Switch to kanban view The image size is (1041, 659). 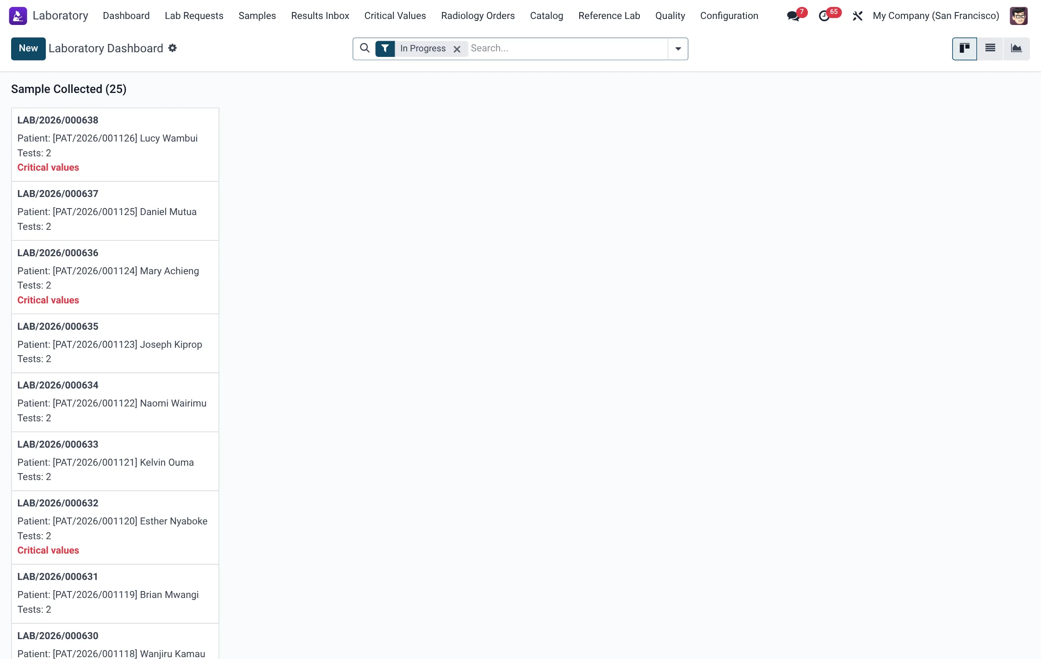[965, 49]
